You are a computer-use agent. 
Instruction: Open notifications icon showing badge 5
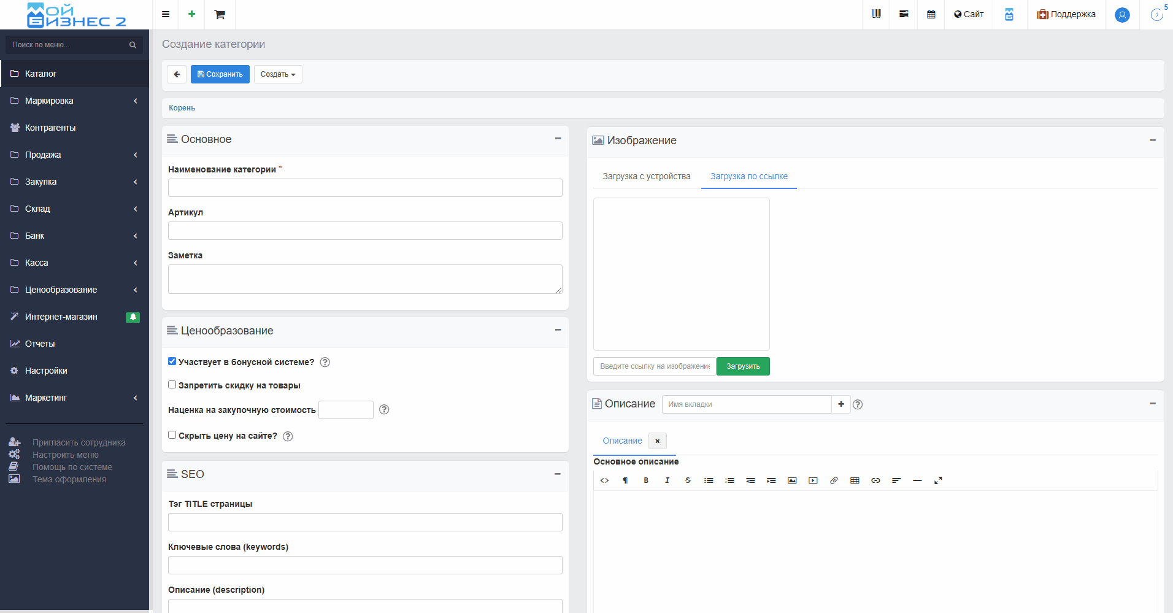[1158, 14]
